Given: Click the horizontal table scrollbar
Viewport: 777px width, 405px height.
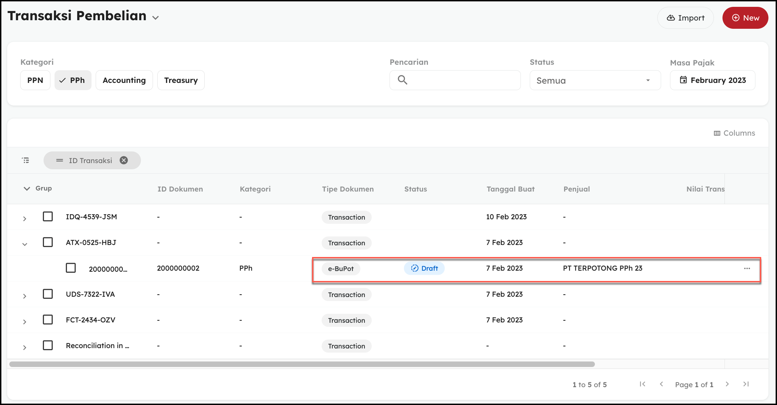Looking at the screenshot, I should tap(302, 364).
